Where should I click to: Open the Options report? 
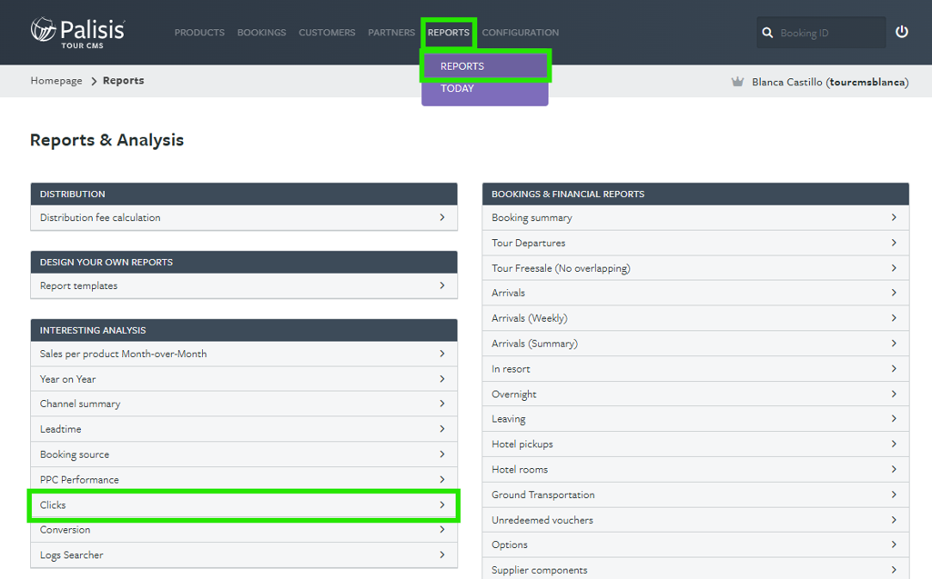pos(695,544)
